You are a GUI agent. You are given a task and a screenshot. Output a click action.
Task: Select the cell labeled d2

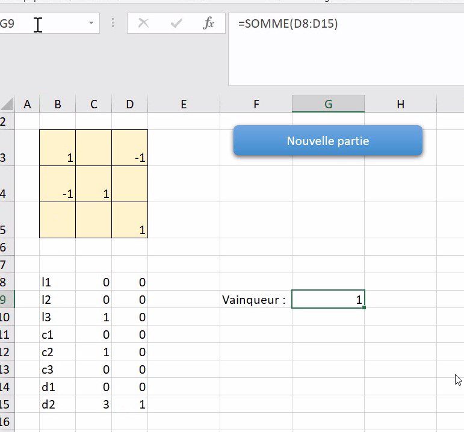pyautogui.click(x=57, y=405)
